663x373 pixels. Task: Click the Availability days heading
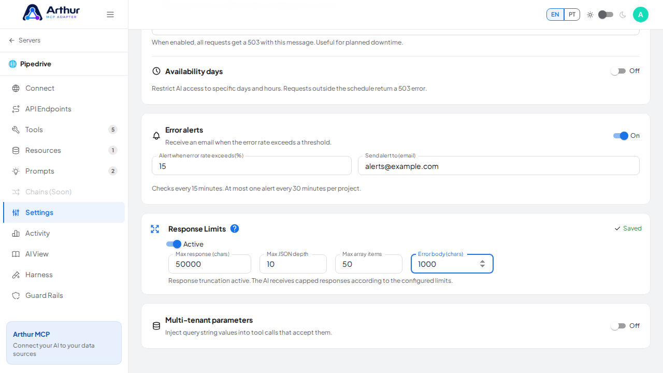pos(194,71)
